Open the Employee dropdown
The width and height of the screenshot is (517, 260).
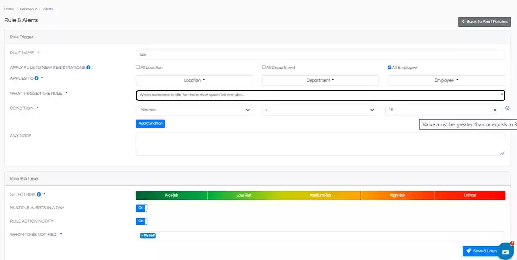(x=446, y=80)
